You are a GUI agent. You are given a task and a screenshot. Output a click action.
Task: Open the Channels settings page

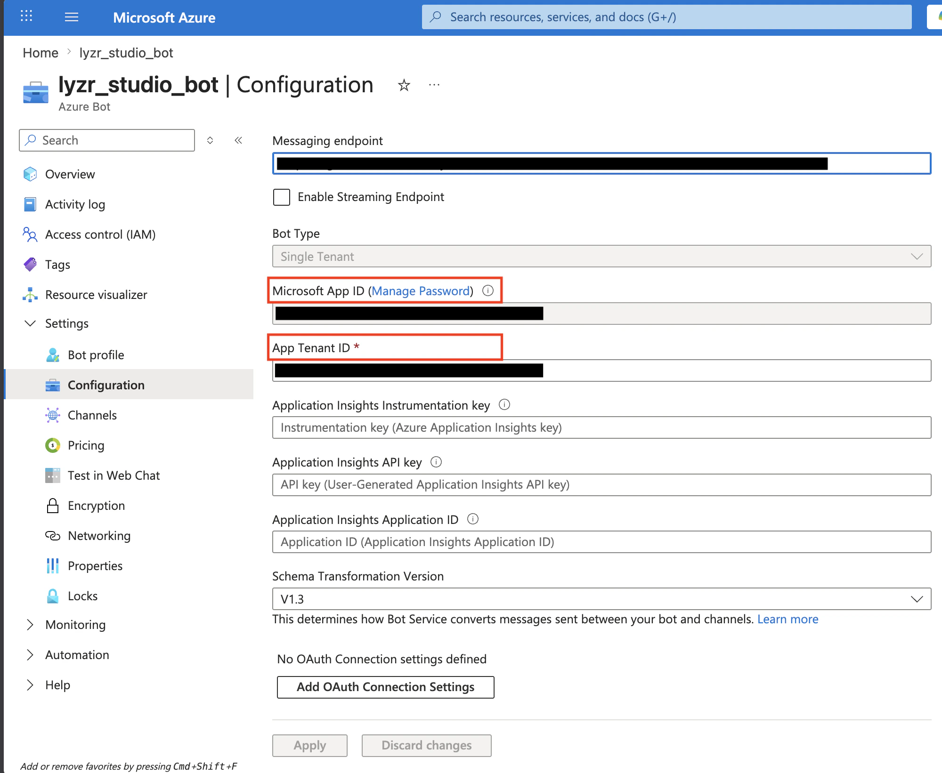point(92,415)
